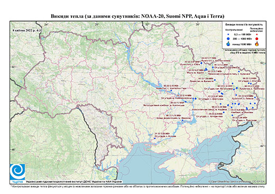275x194 pixels.
Task: Click the small red dot legend symbol
Action: pyautogui.click(x=257, y=34)
